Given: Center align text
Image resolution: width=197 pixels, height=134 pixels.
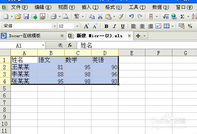Looking at the screenshot, I should click(142, 26).
